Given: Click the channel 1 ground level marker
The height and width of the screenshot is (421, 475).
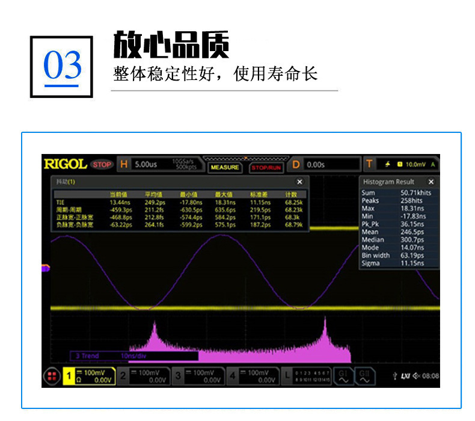Looking at the screenshot, I should click(46, 268).
